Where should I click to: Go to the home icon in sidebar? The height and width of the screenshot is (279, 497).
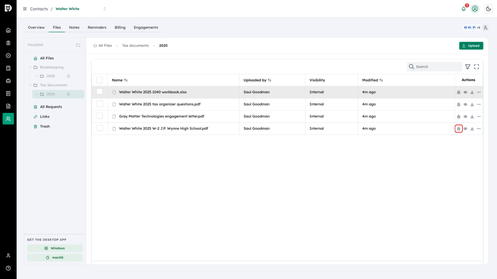pos(8,31)
